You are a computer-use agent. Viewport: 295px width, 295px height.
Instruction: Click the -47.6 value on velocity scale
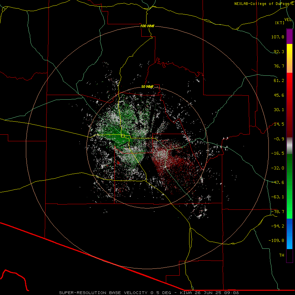point(278,183)
